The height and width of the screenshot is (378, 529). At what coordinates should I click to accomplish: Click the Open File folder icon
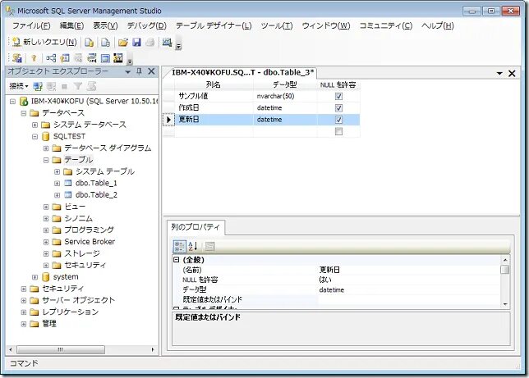tap(123, 42)
